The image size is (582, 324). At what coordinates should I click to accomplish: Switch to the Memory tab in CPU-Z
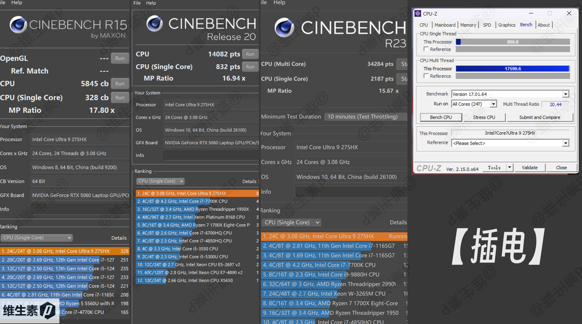point(468,25)
